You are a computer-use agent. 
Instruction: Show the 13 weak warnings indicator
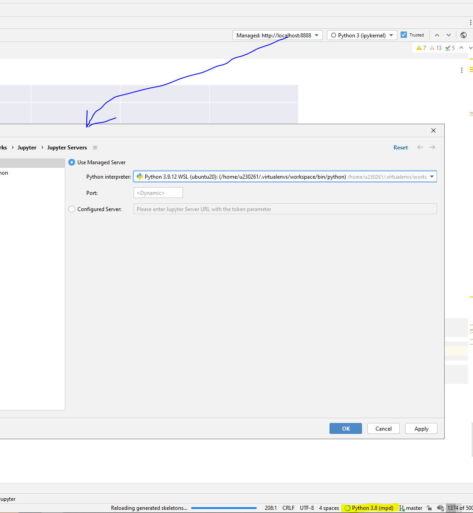(435, 48)
